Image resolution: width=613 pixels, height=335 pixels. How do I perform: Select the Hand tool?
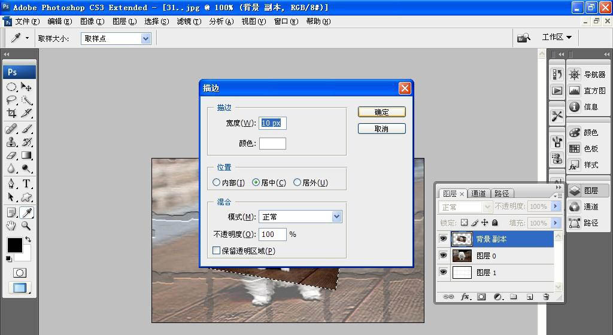point(11,226)
